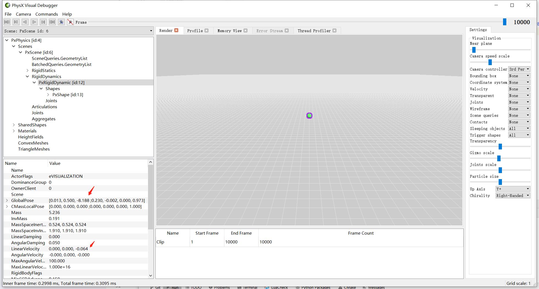
Task: Click the Near plane slider handle
Action: pos(474,50)
